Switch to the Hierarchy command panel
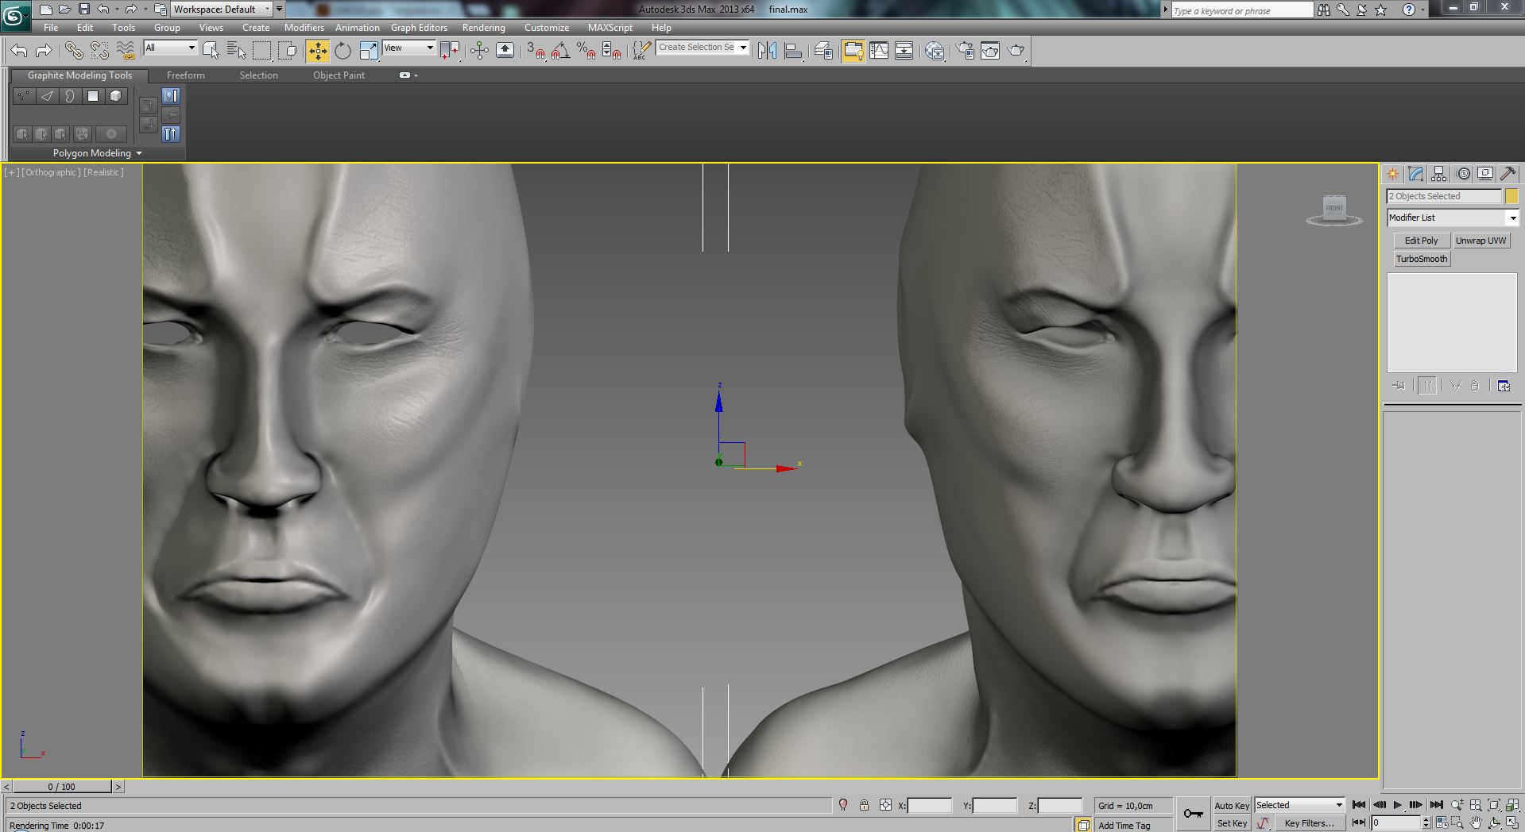The width and height of the screenshot is (1525, 832). [1438, 174]
